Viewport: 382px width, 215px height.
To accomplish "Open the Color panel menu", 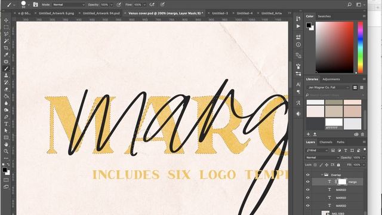I will 364,16.
